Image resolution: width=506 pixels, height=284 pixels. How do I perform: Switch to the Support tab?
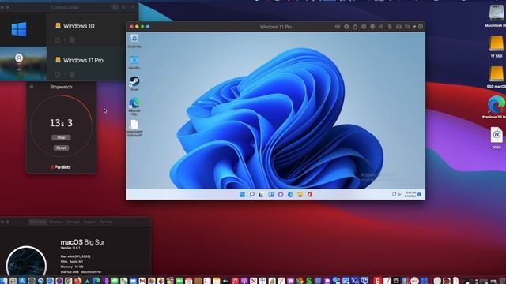click(x=90, y=222)
